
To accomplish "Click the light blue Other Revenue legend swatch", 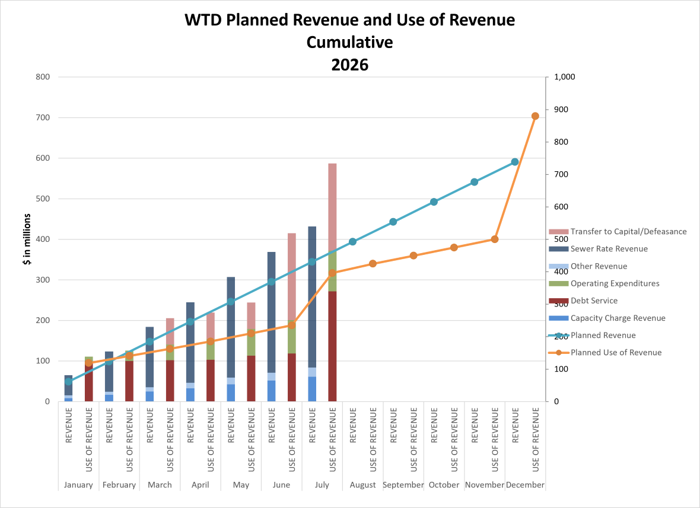I will click(x=558, y=266).
